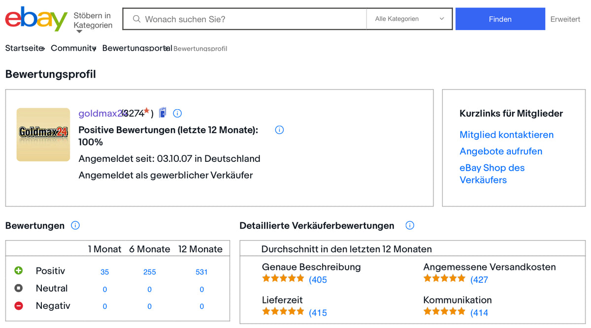Click the Finden search button
The width and height of the screenshot is (591, 328).
[x=500, y=19]
